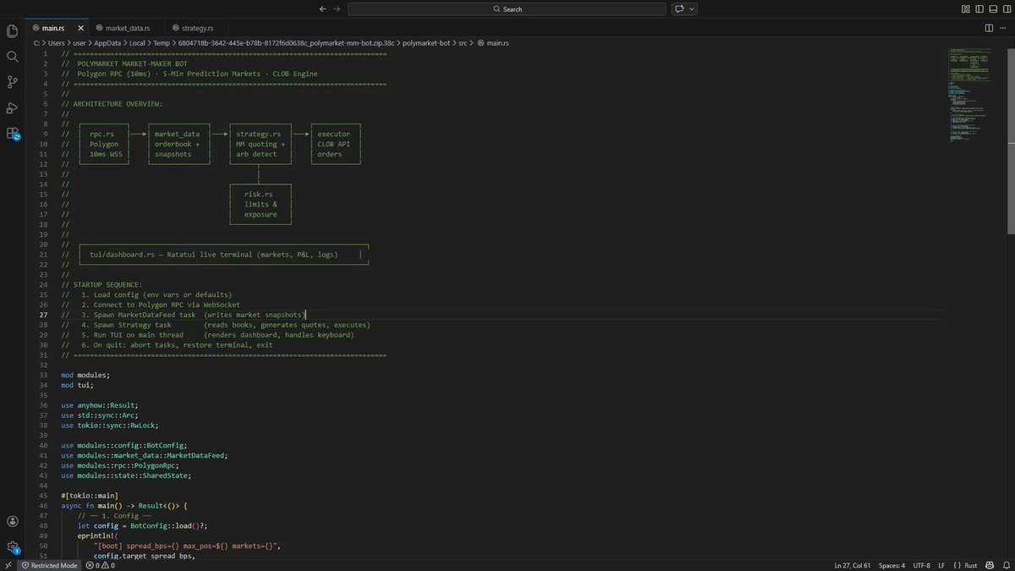Expand the chat dropdown chevron in title bar
The image size is (1015, 571).
pyautogui.click(x=692, y=8)
